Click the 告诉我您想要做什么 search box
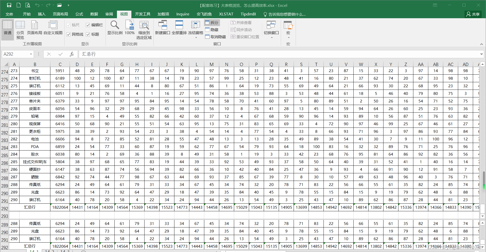This screenshot has height=252, width=486. coord(285,14)
